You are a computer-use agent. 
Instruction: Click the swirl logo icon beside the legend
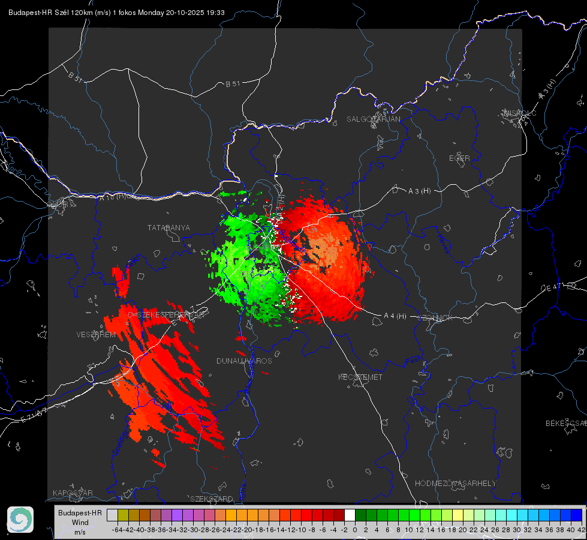pyautogui.click(x=20, y=520)
